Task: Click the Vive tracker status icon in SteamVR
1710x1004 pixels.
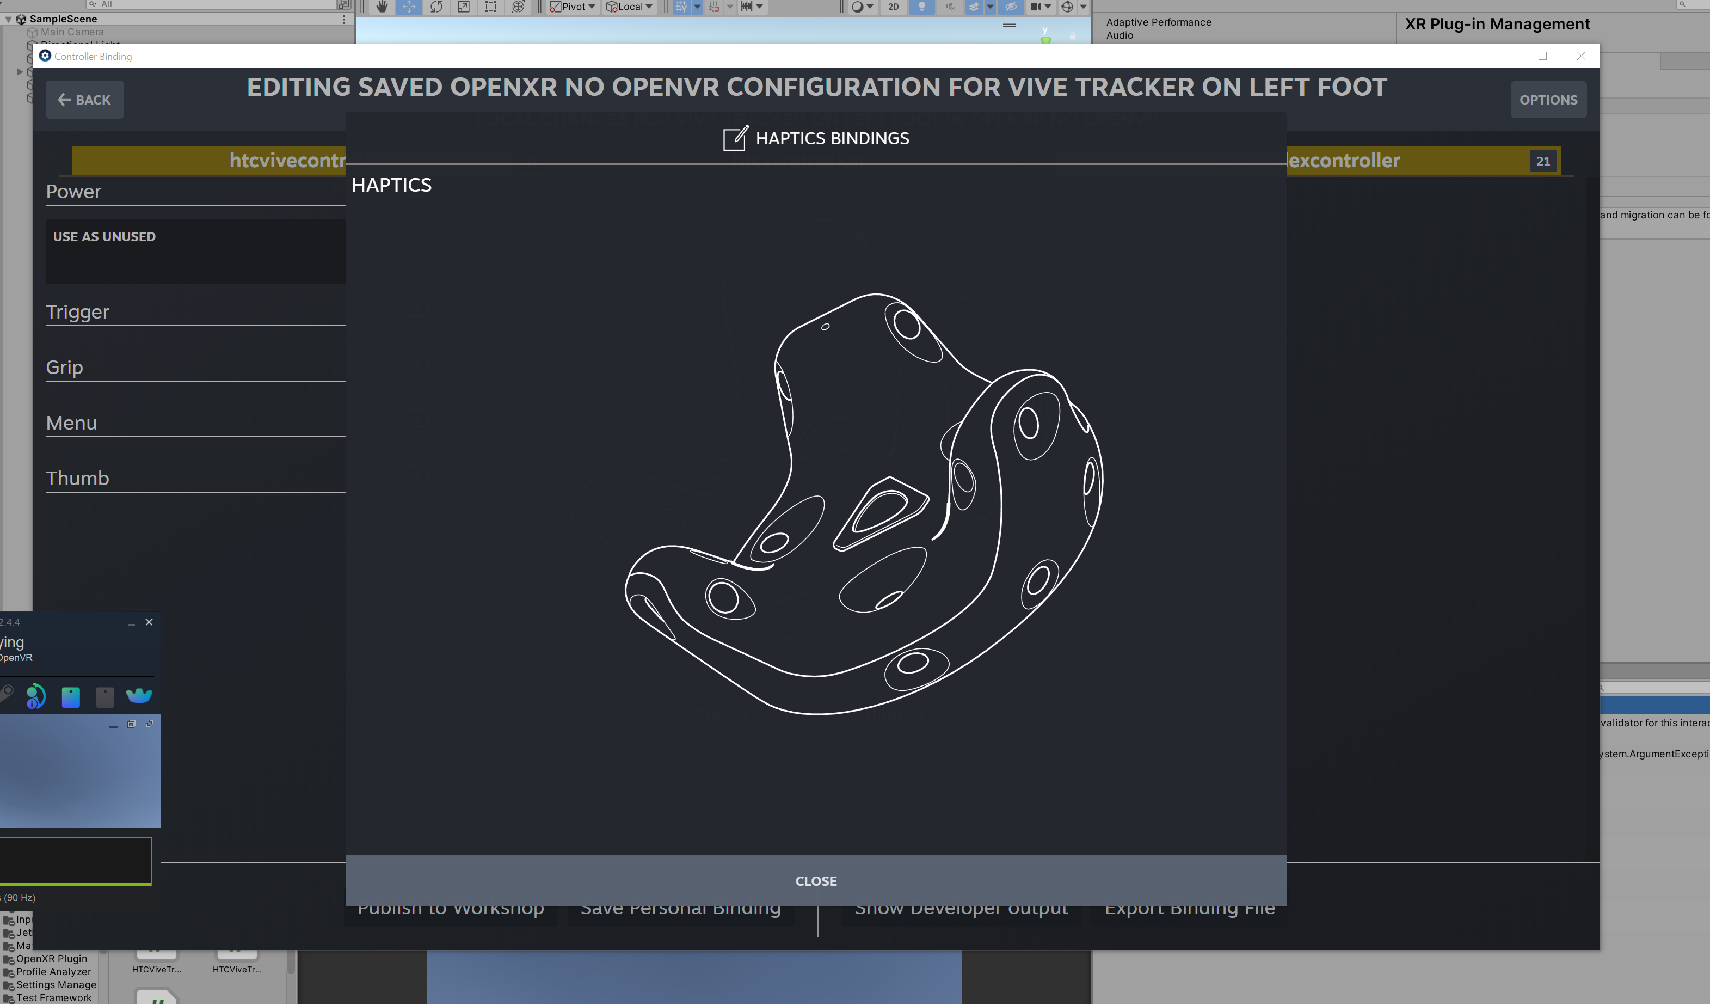Action: 139,696
